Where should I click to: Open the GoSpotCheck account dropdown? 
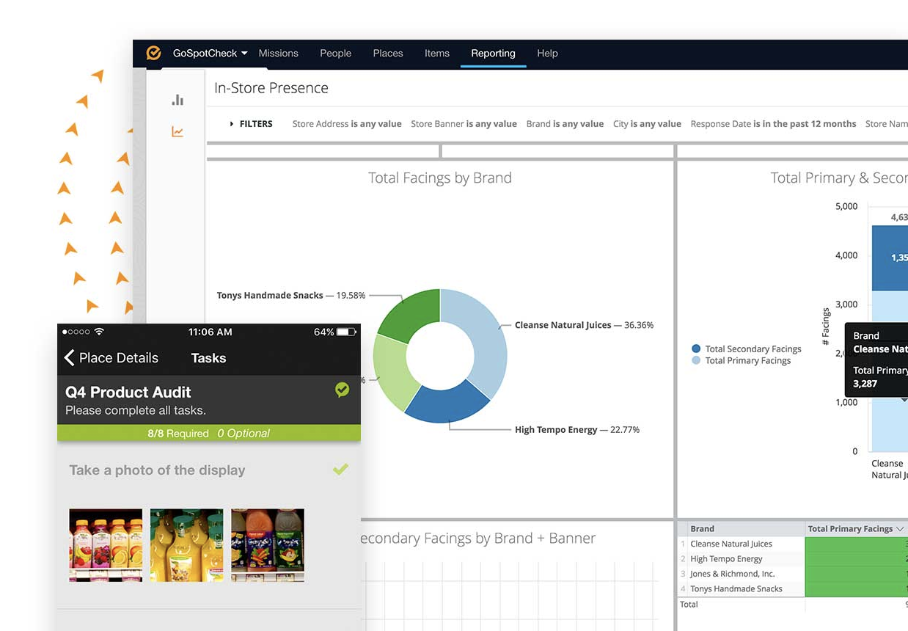coord(210,54)
